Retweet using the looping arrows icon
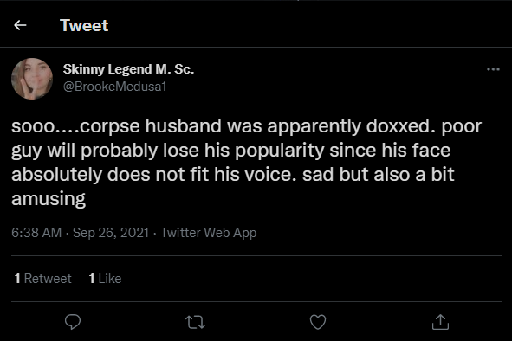Screen dimensions: 512x341 [195, 322]
